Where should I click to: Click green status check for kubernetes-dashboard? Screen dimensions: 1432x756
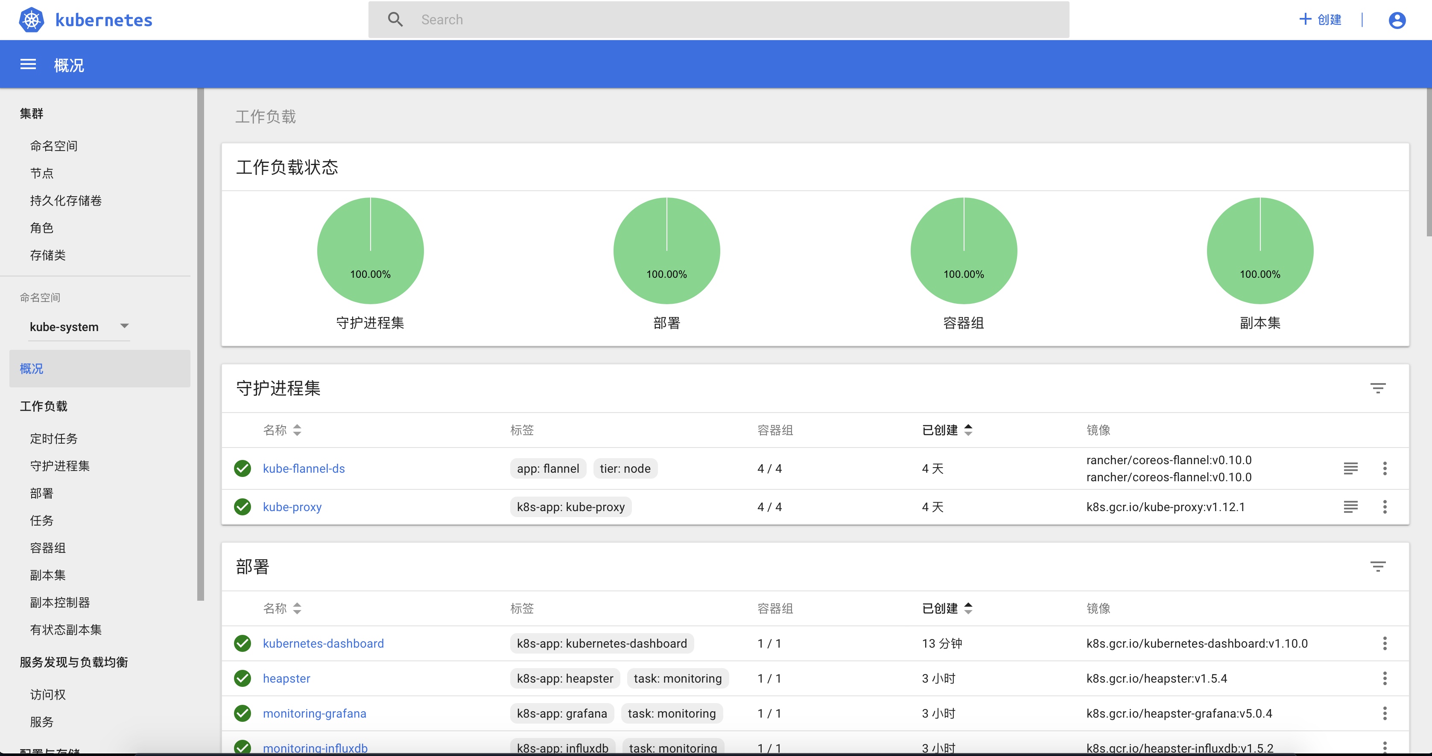243,643
